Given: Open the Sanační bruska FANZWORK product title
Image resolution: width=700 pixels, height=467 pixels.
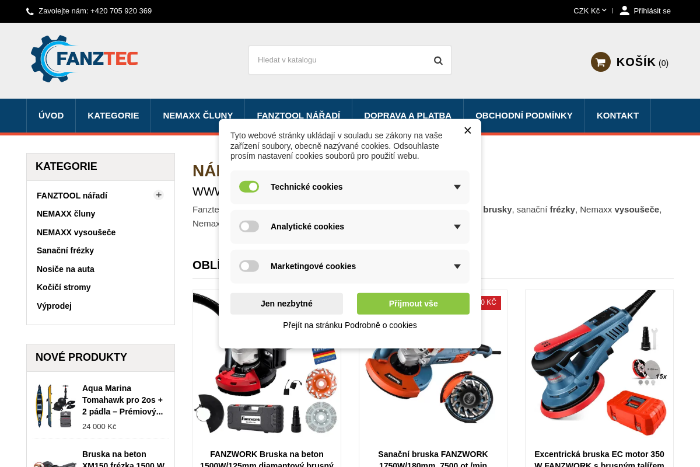Looking at the screenshot, I should click(433, 459).
